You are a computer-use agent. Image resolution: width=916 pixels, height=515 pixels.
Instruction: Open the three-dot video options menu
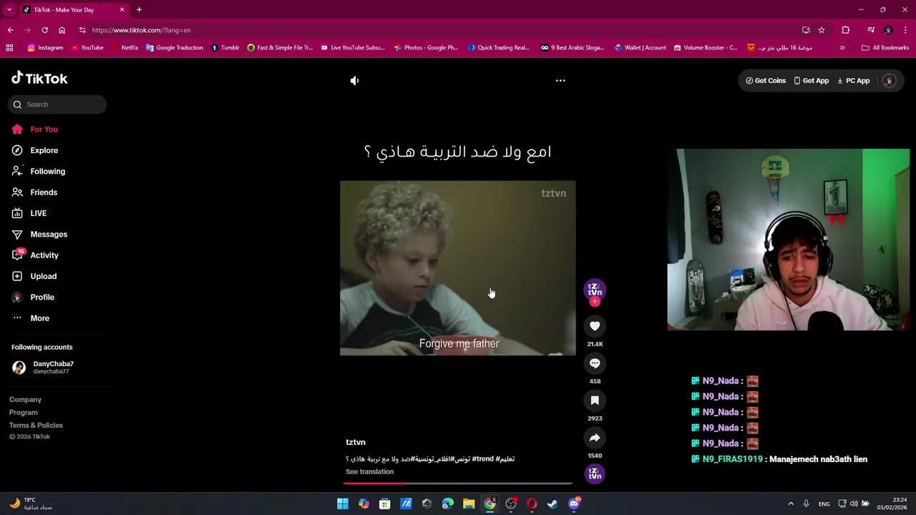click(x=560, y=81)
